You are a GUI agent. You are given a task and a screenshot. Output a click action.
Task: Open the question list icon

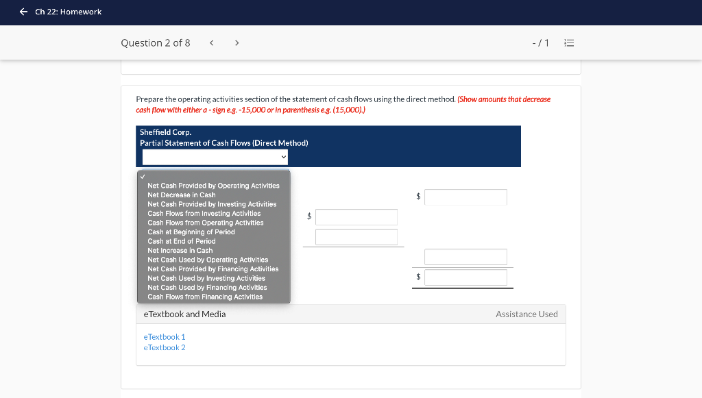click(569, 43)
